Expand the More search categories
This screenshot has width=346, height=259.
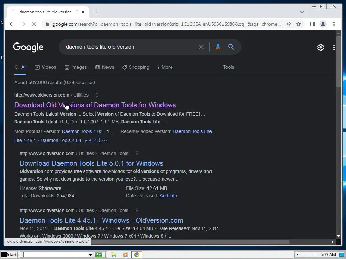(x=165, y=67)
